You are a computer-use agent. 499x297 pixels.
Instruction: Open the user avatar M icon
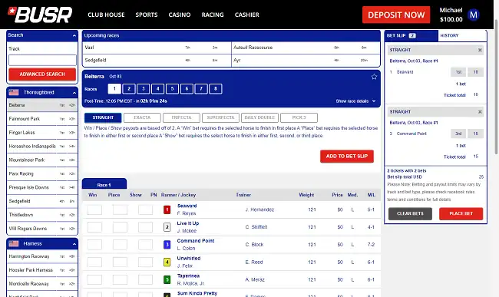tap(474, 15)
